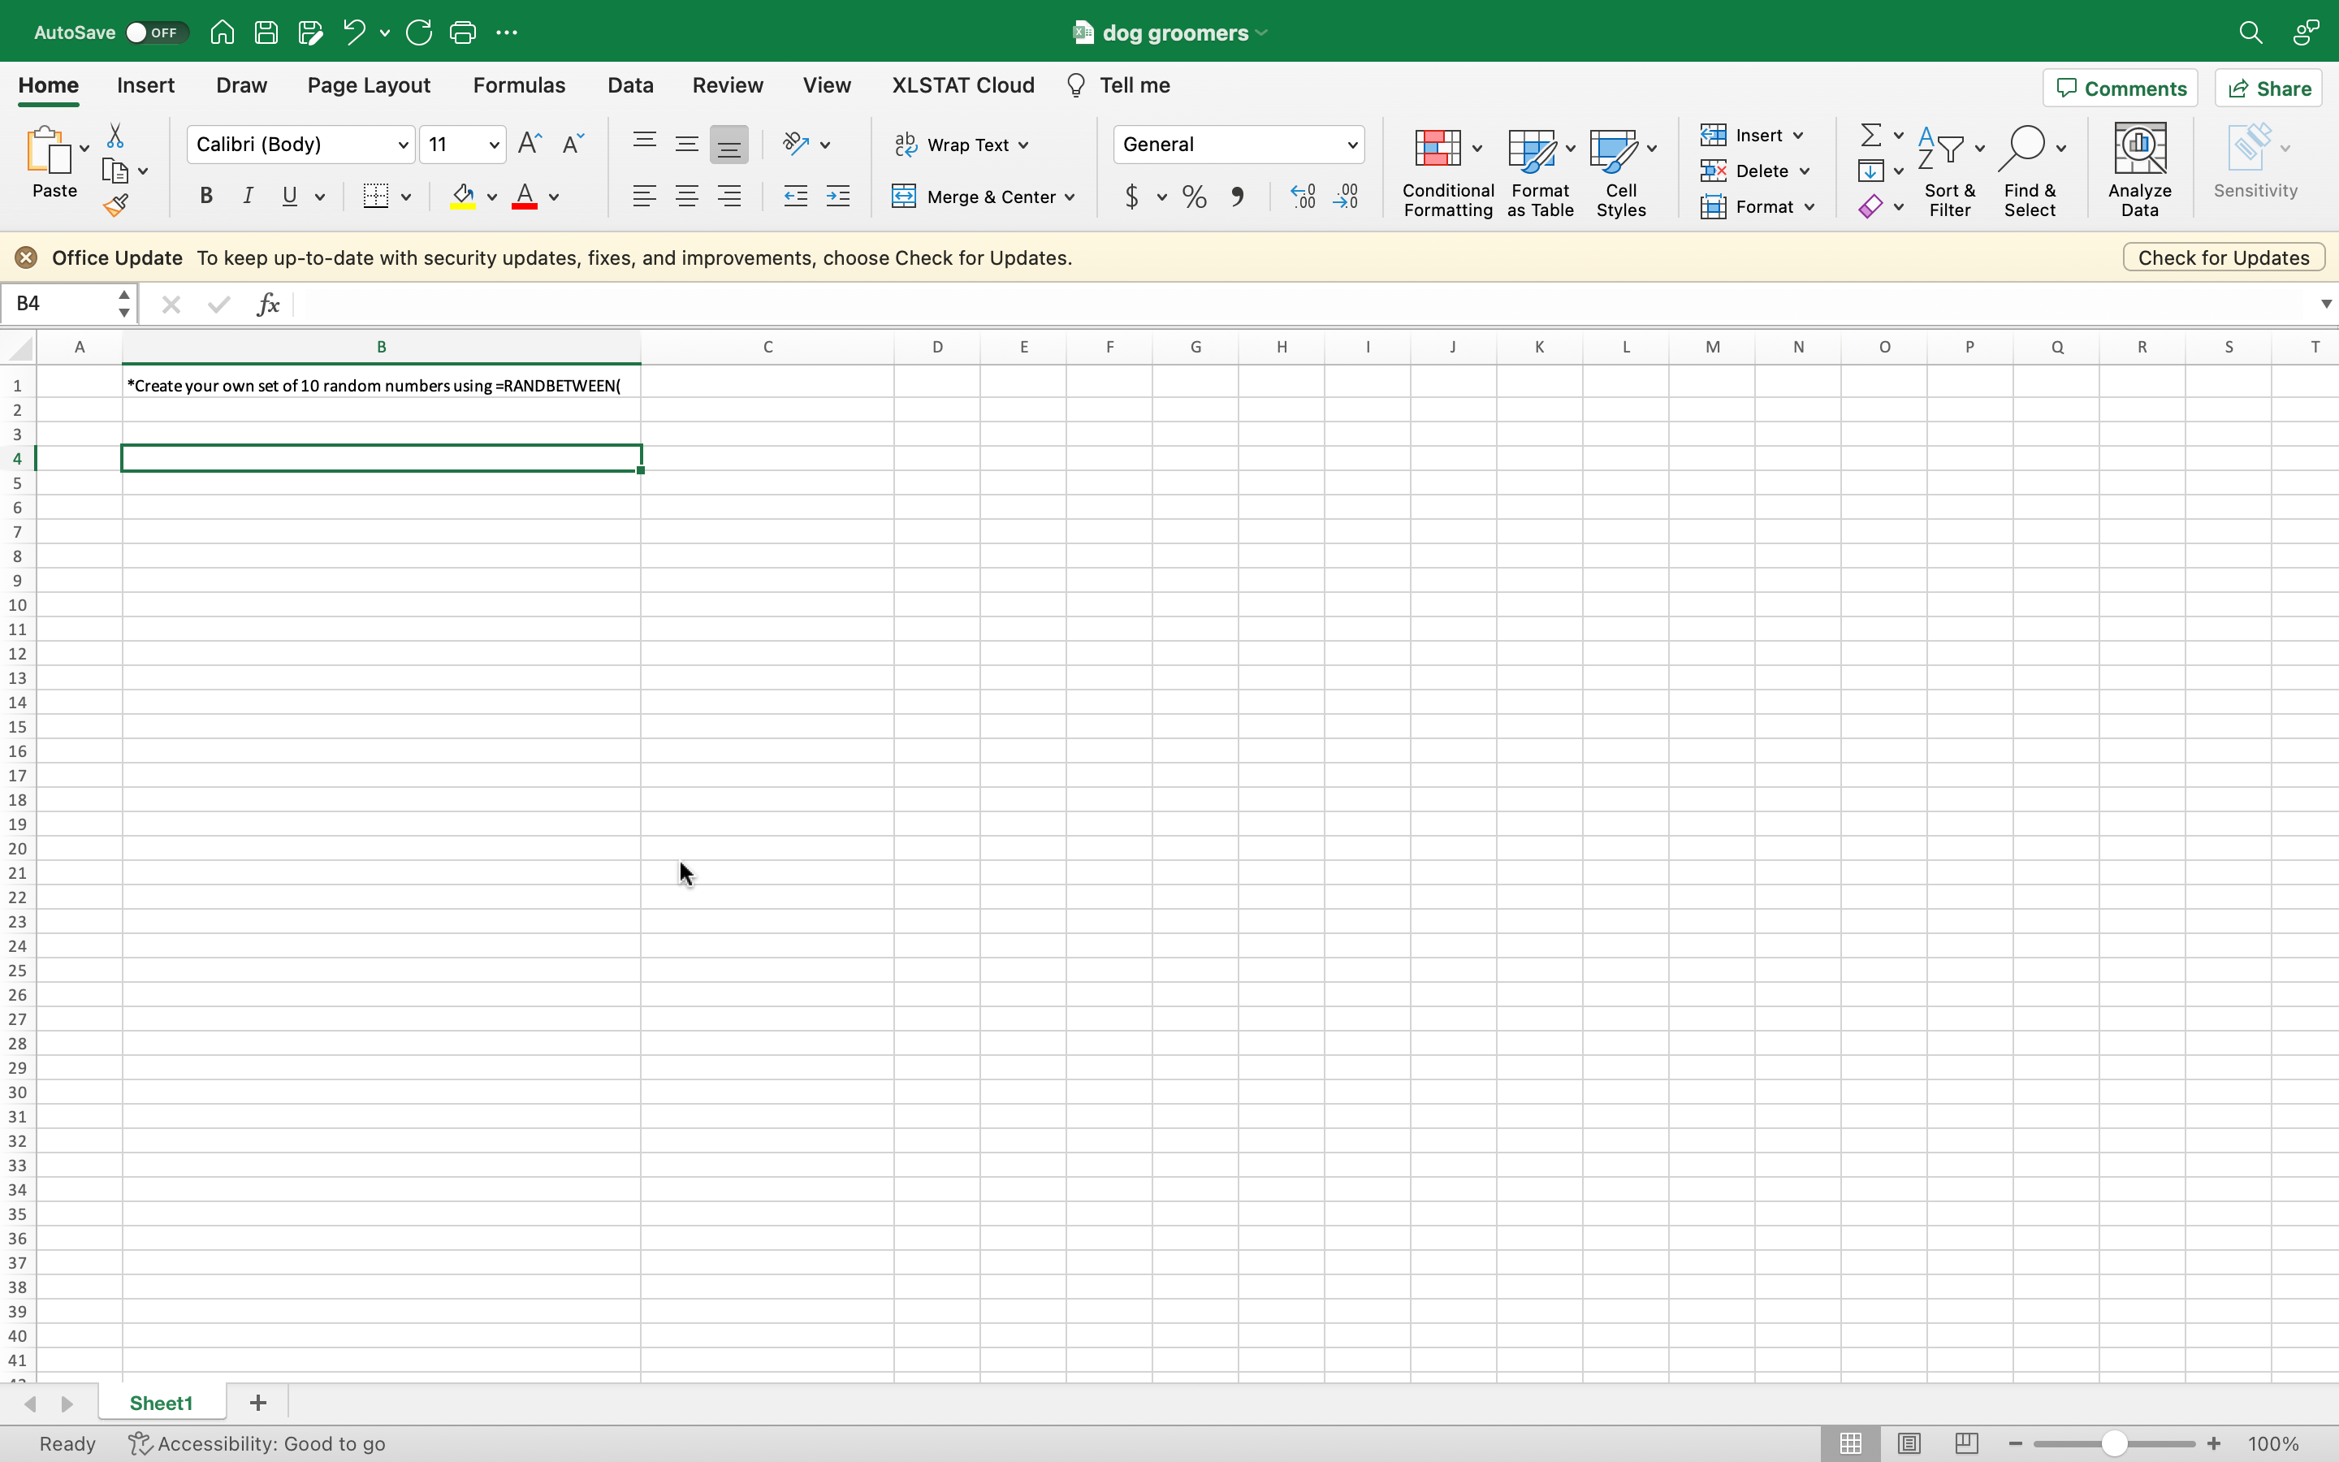
Task: Open the Formulas ribbon tab
Action: (x=519, y=85)
